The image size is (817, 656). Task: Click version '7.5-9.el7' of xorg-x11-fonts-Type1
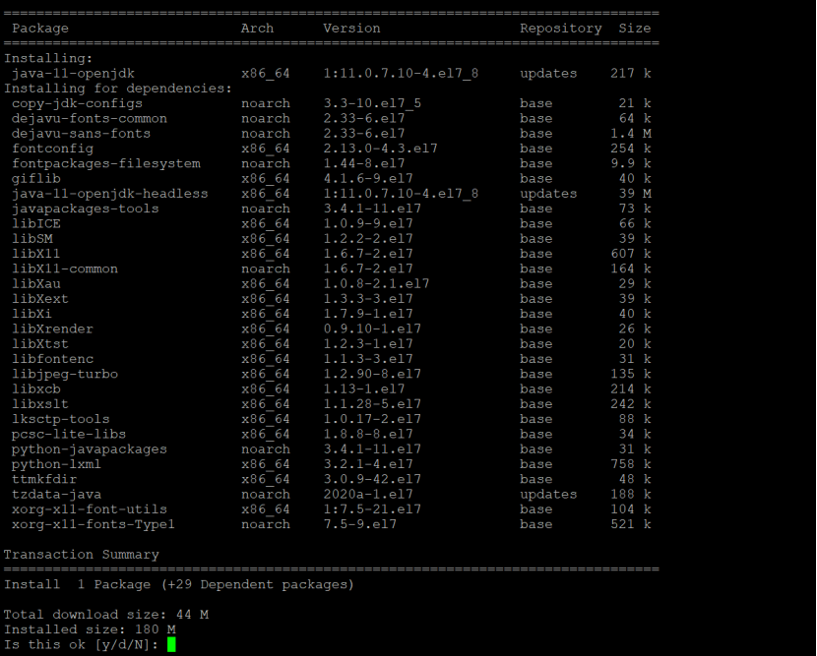(x=359, y=525)
